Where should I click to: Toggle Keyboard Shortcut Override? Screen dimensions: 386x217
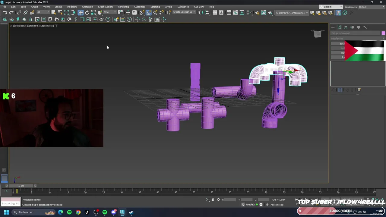click(x=134, y=13)
